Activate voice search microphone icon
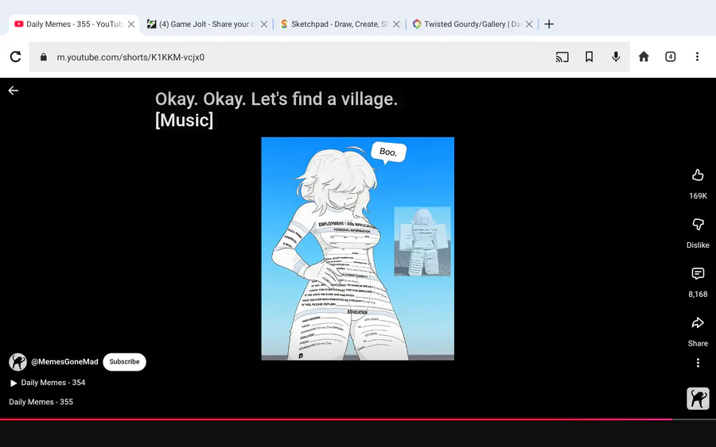Viewport: 716px width, 447px height. [616, 56]
